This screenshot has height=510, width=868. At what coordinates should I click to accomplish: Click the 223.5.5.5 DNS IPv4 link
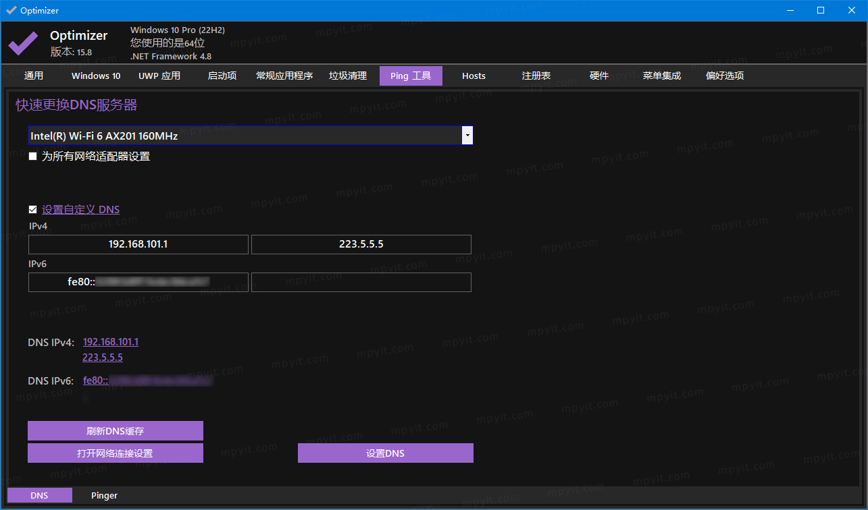point(103,358)
